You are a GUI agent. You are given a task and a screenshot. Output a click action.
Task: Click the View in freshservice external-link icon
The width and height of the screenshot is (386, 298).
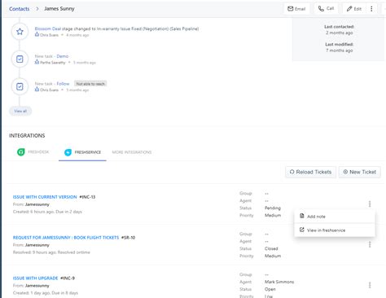302,230
